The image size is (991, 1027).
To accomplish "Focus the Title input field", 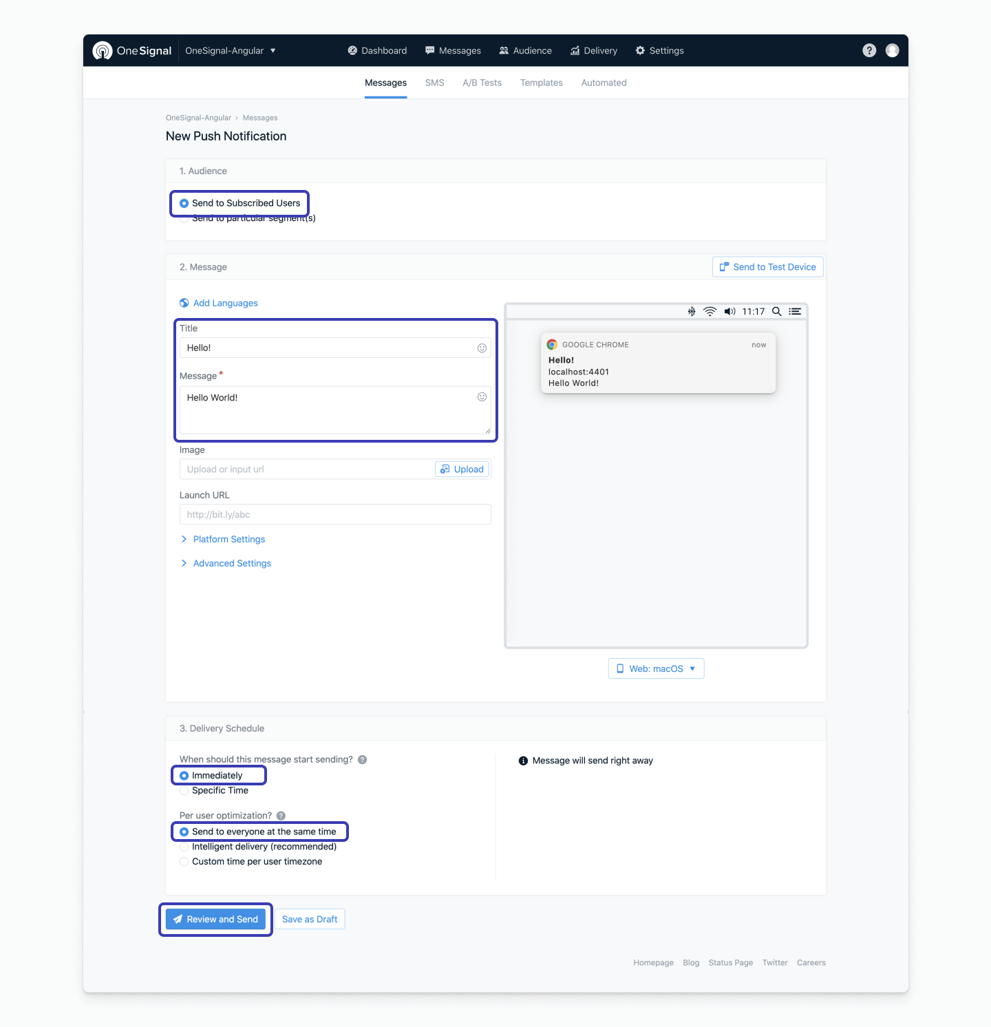I will click(335, 348).
